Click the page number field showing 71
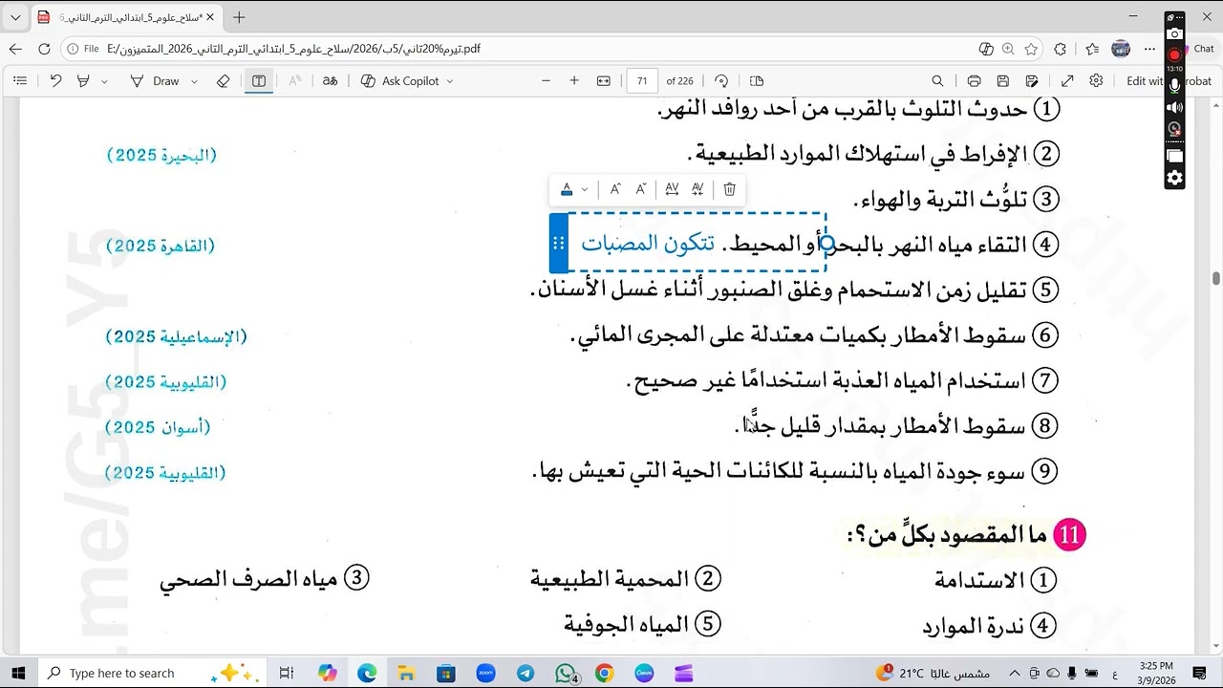Image resolution: width=1223 pixels, height=688 pixels. coord(642,81)
